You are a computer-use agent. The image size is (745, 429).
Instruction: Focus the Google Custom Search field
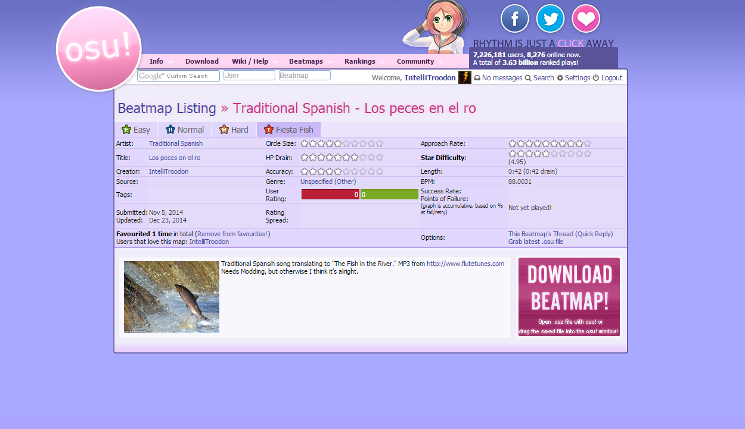(178, 76)
